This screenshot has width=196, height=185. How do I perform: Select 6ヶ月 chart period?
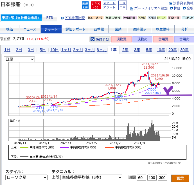pyautogui.click(x=102, y=50)
